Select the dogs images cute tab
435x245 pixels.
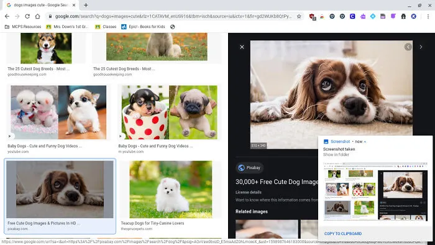(x=40, y=5)
